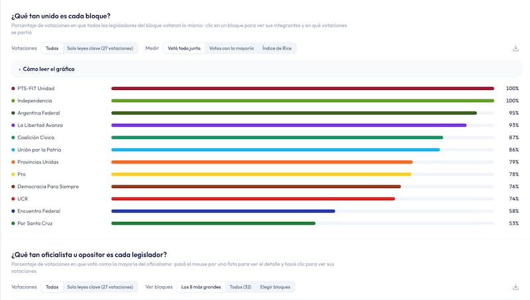This screenshot has width=530, height=300.
Task: Open Independencia bloc details
Action: [x=265, y=101]
